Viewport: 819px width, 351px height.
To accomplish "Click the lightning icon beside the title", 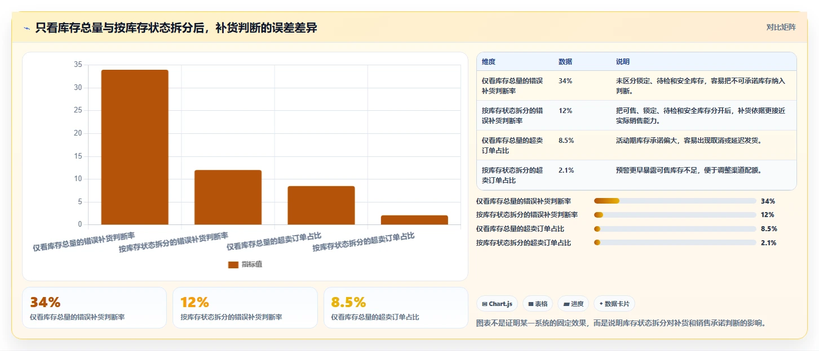I will pos(27,28).
